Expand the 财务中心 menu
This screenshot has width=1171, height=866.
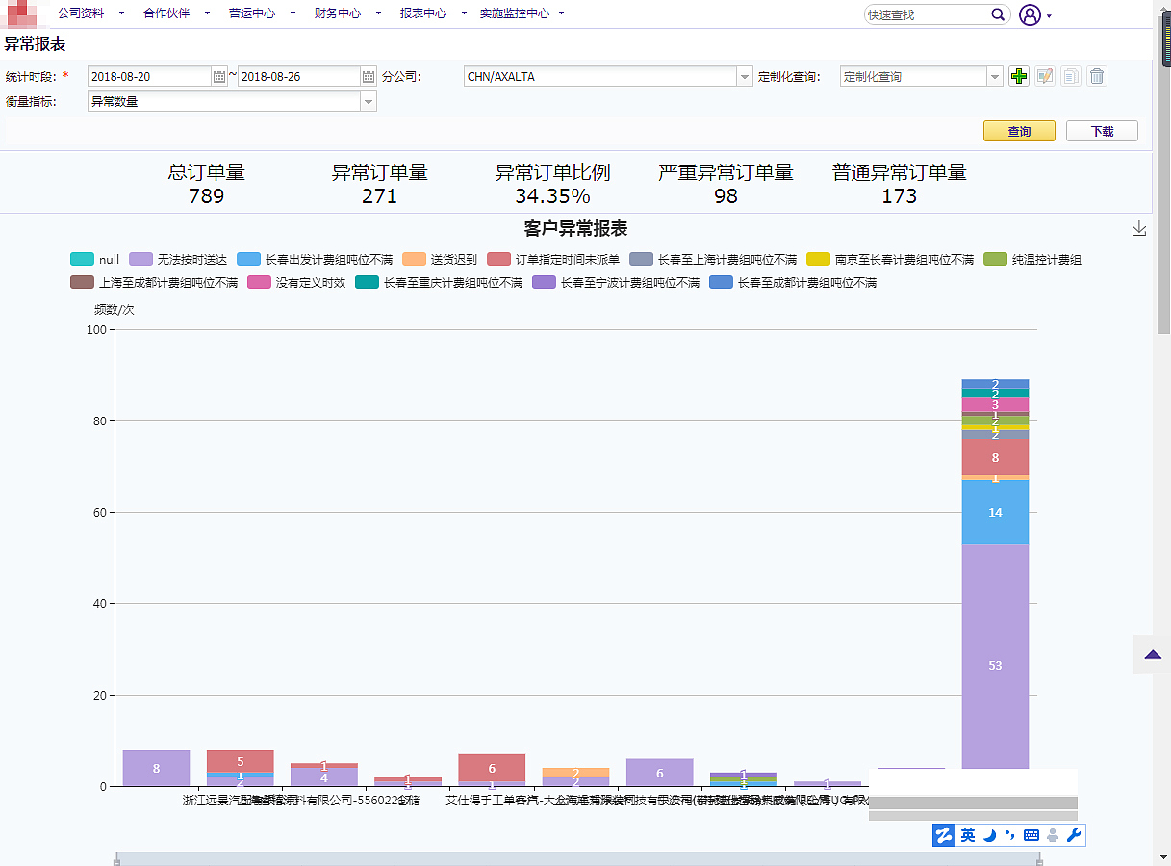tap(336, 14)
